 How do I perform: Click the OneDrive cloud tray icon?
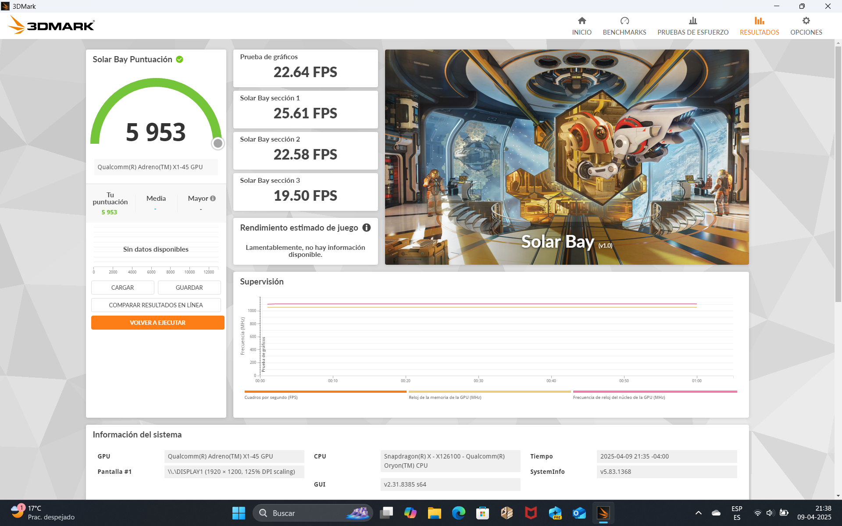(716, 513)
